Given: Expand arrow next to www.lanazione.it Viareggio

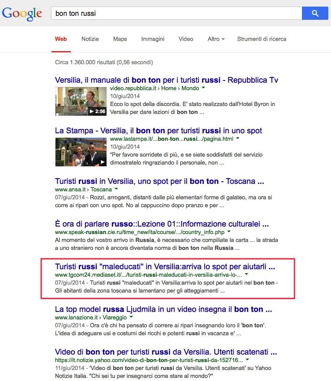Looking at the screenshot, I should [x=131, y=317].
